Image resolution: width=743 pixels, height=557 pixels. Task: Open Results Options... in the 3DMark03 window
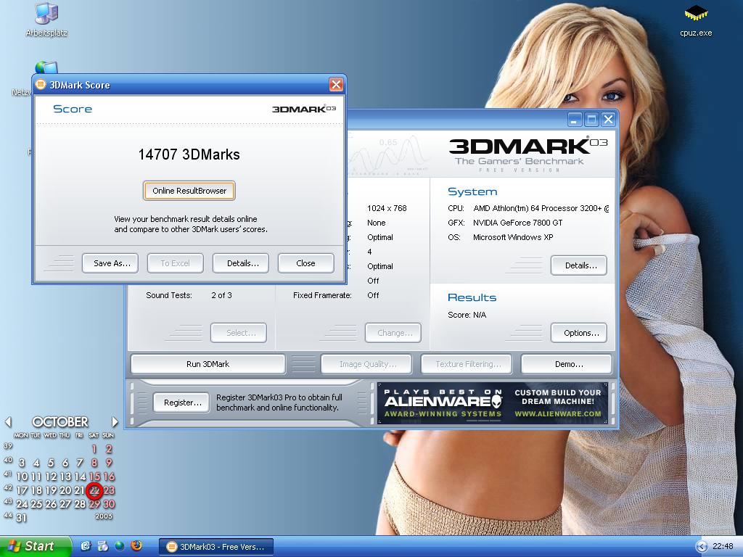[578, 333]
